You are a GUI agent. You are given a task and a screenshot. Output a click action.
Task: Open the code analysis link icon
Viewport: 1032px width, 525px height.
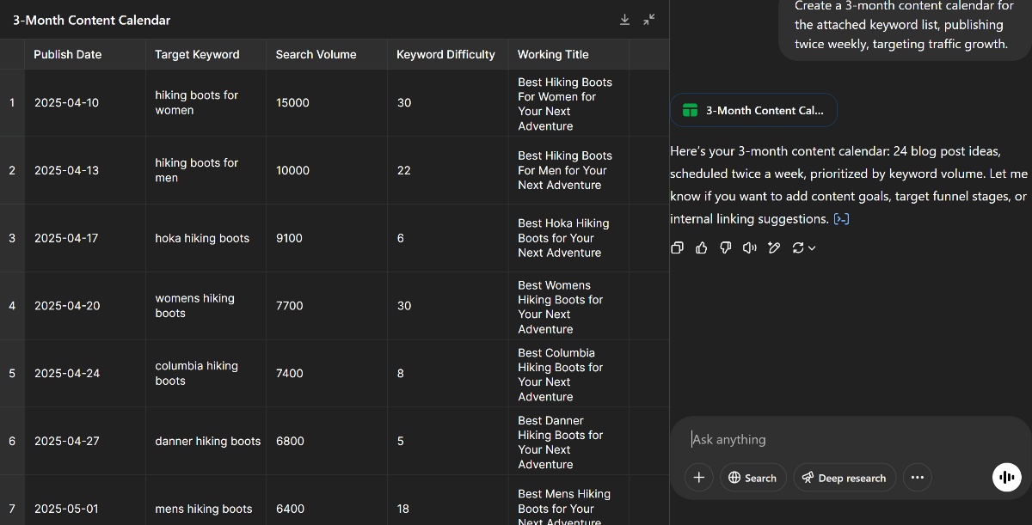841,219
